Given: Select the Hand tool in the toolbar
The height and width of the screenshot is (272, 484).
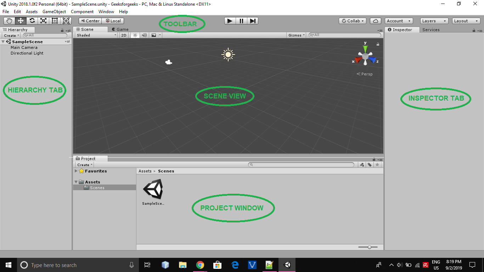Looking at the screenshot, I should pyautogui.click(x=9, y=21).
